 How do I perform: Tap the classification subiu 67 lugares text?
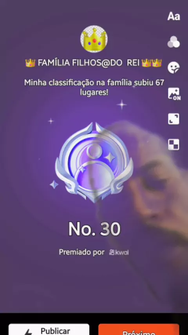pos(94,87)
